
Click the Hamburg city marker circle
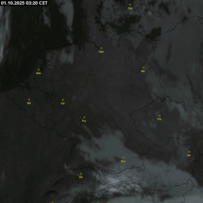[x=101, y=48]
